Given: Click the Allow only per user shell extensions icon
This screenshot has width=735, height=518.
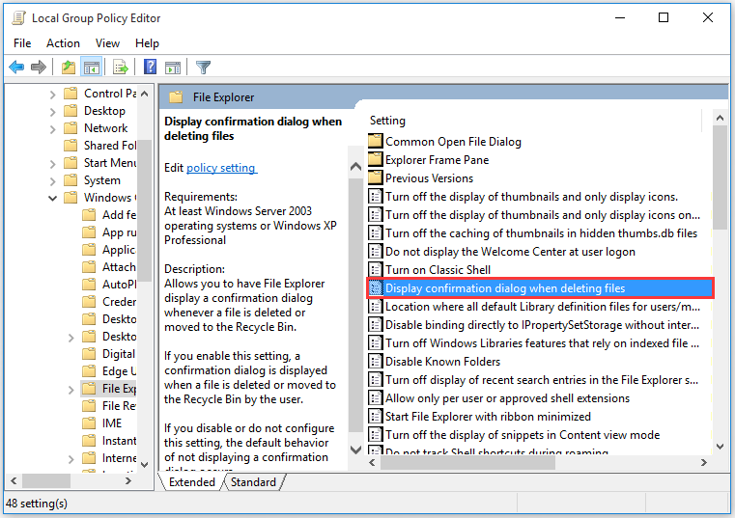Looking at the screenshot, I should (375, 398).
